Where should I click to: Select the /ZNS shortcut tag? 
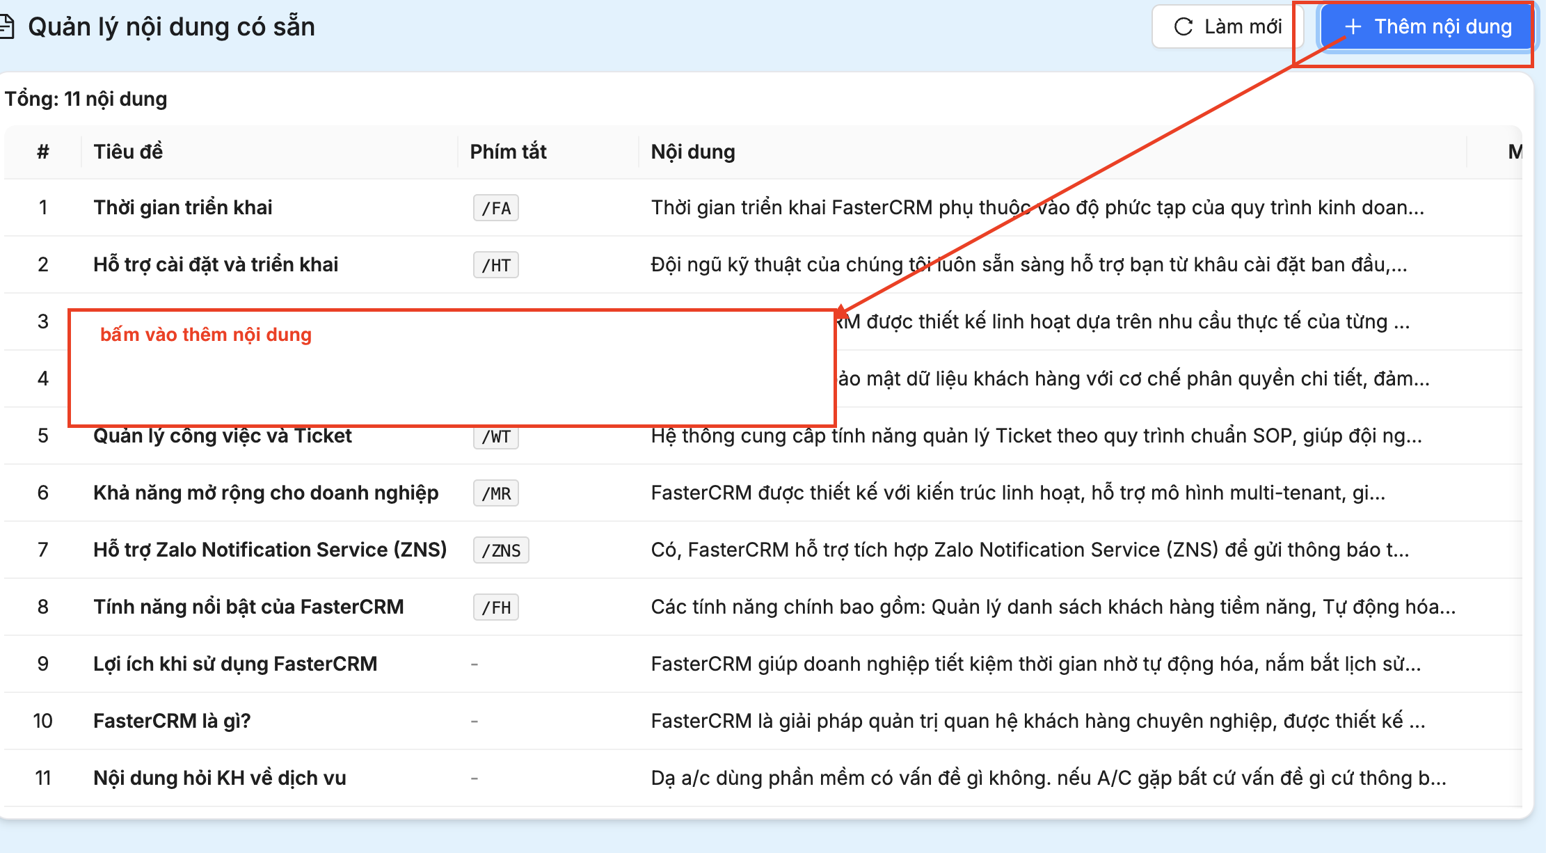[x=501, y=550]
